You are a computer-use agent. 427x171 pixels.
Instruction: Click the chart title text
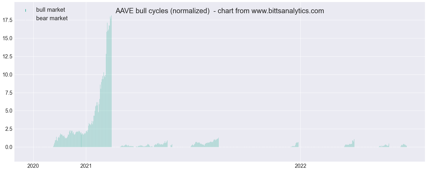pos(220,11)
